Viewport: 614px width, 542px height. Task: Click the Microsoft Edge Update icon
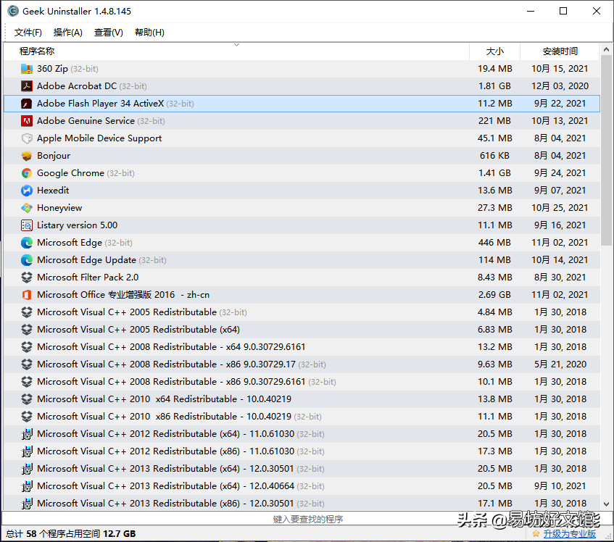tap(27, 260)
